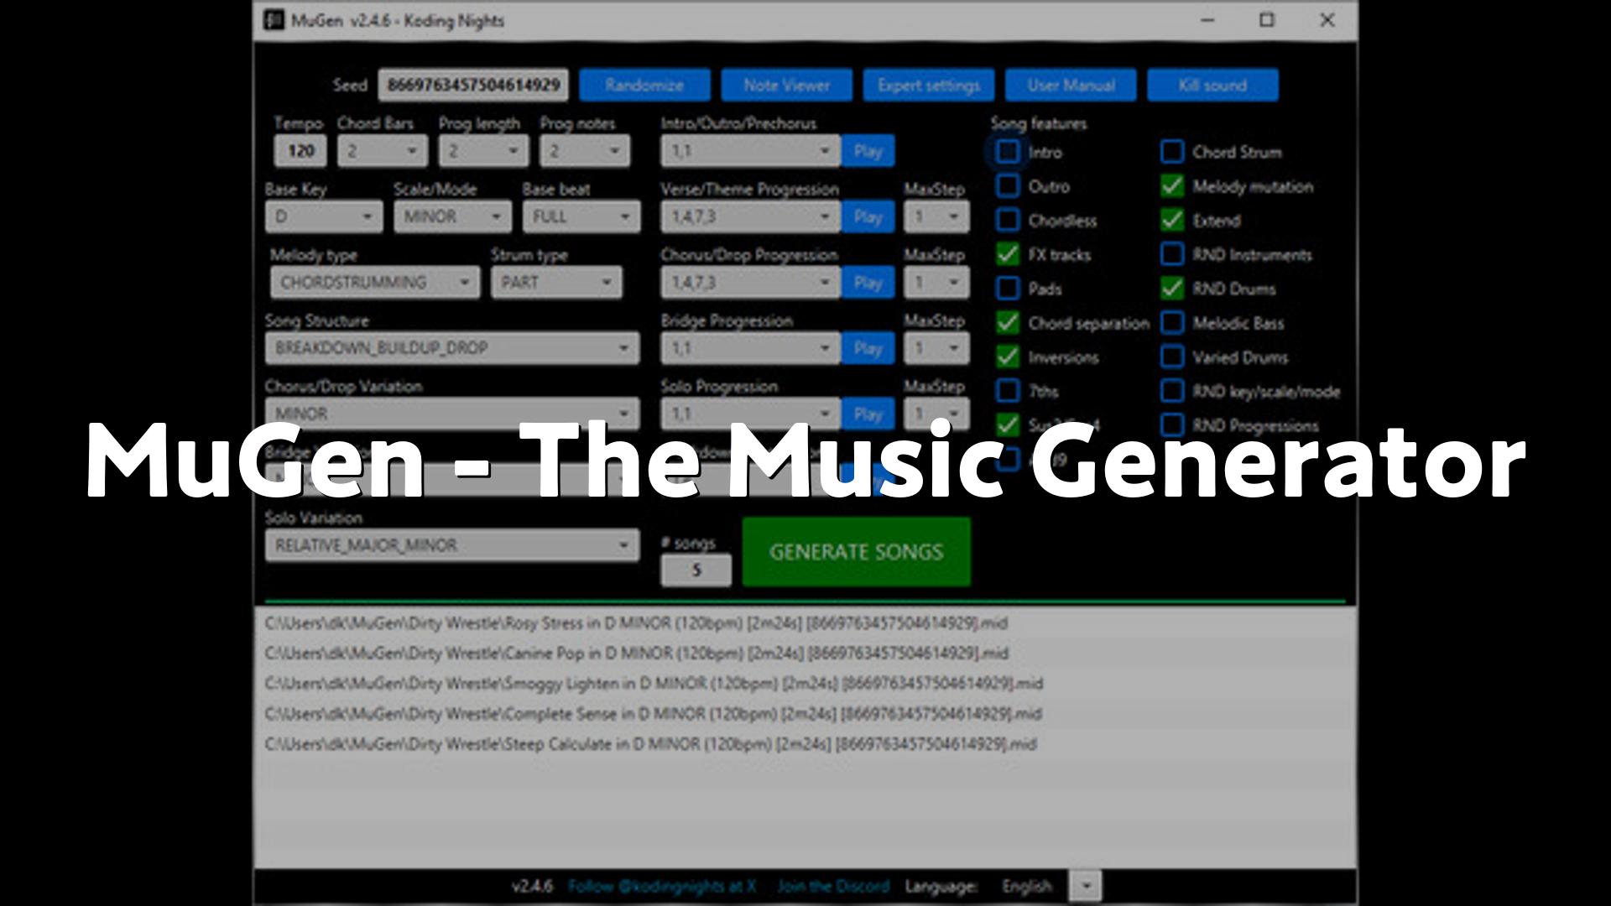Open MaxStep dropdown for Chorus/Drop Progression

(936, 282)
